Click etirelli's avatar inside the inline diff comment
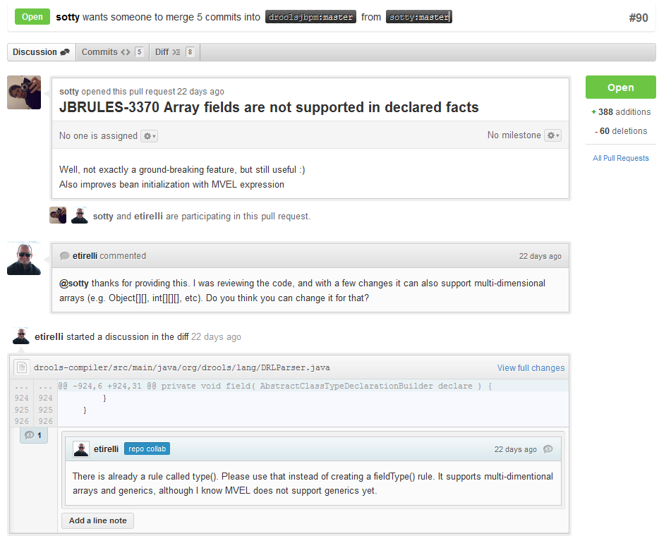Screen dimensions: 659x536 tap(81, 449)
